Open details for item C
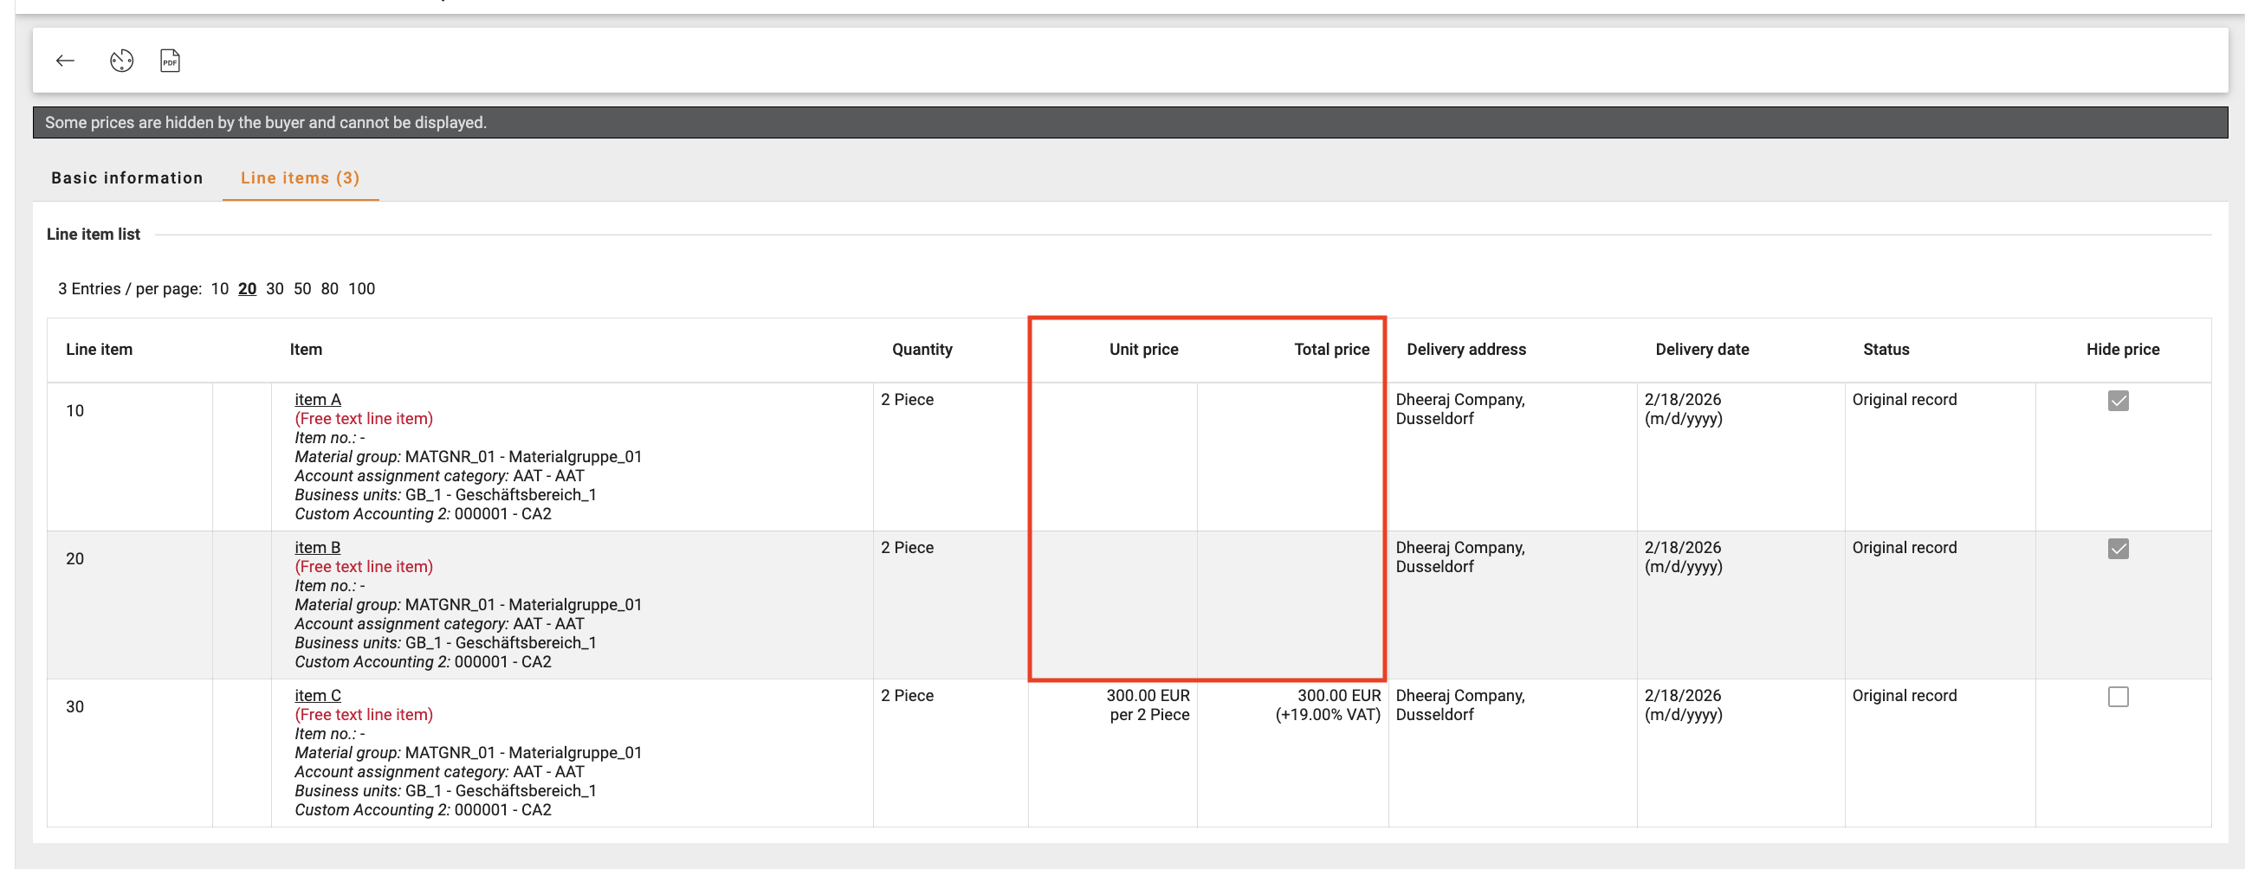Image resolution: width=2245 pixels, height=869 pixels. pos(317,695)
